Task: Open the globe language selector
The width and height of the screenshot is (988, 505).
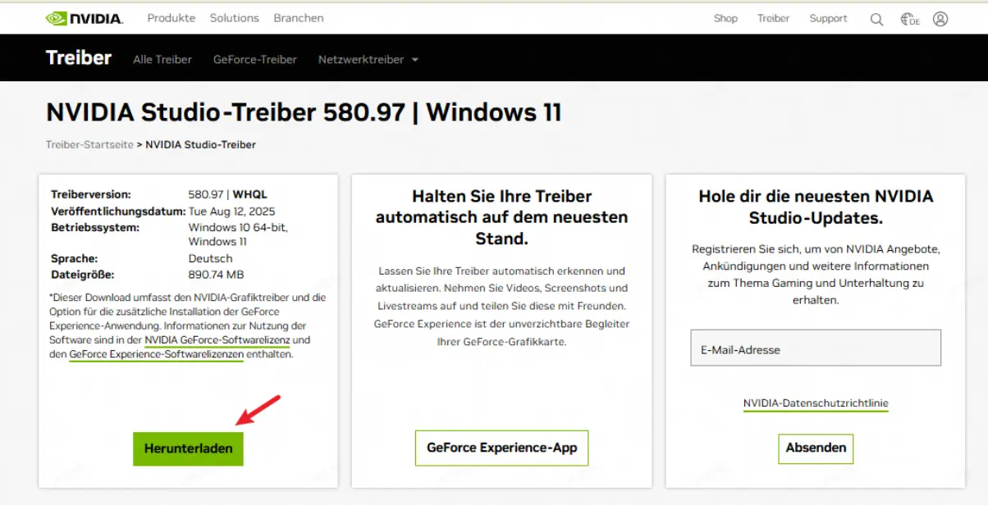Action: click(909, 19)
